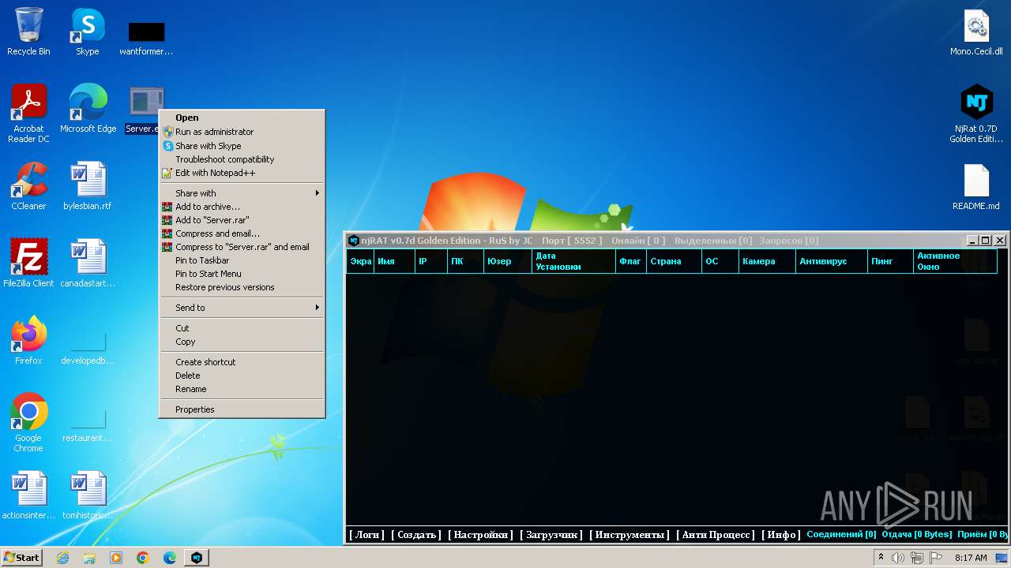Viewport: 1011px width, 568px height.
Task: Open the Edge taskbar icon
Action: pos(170,558)
